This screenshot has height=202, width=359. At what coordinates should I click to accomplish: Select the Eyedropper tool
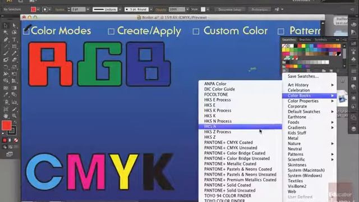pos(6,95)
